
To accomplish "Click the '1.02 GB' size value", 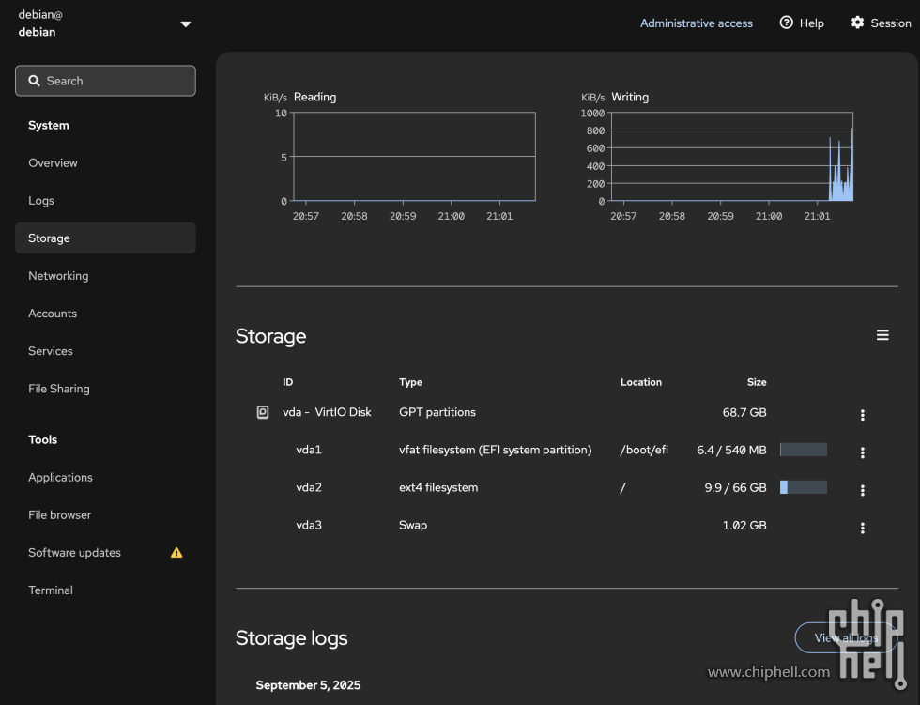I will 744,525.
